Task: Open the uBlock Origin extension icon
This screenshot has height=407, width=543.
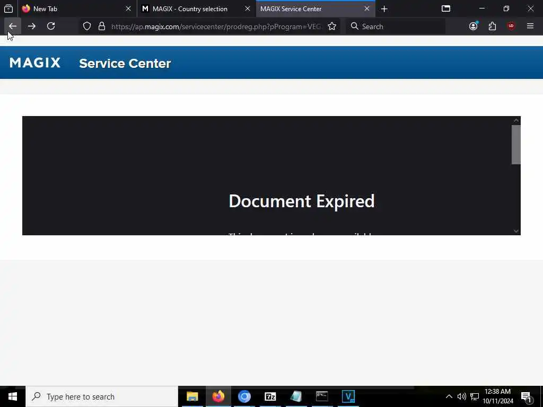Action: coord(511,26)
